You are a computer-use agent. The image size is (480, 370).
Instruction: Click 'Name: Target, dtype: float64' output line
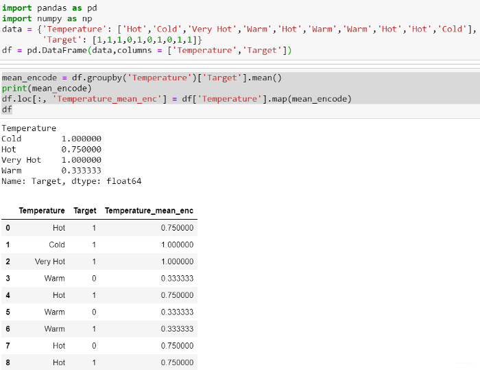(x=71, y=181)
